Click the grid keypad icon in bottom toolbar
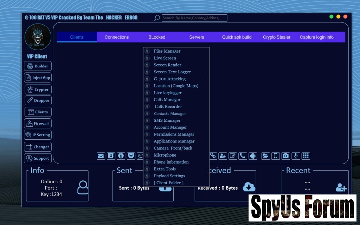The height and width of the screenshot is (225, 360). (306, 156)
